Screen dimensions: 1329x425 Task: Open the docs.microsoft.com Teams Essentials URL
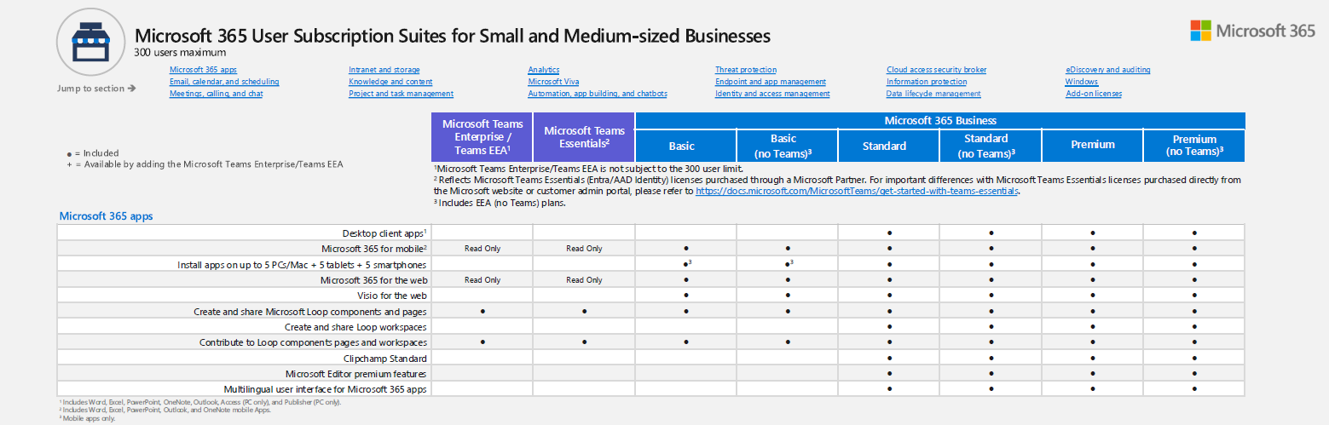point(858,192)
